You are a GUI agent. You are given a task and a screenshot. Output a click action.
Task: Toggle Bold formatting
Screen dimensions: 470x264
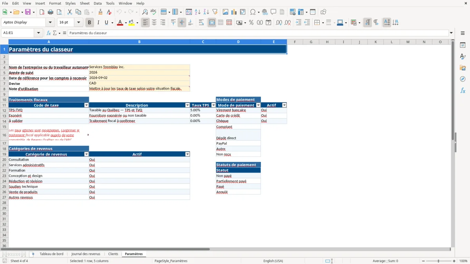pos(90,23)
